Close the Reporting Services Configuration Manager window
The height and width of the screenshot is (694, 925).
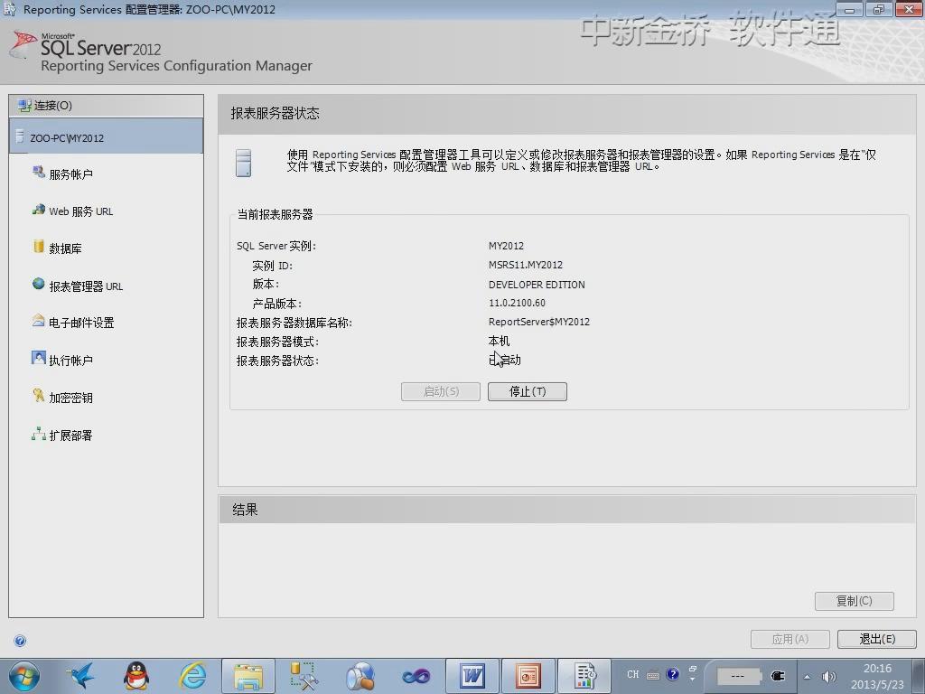[x=909, y=9]
